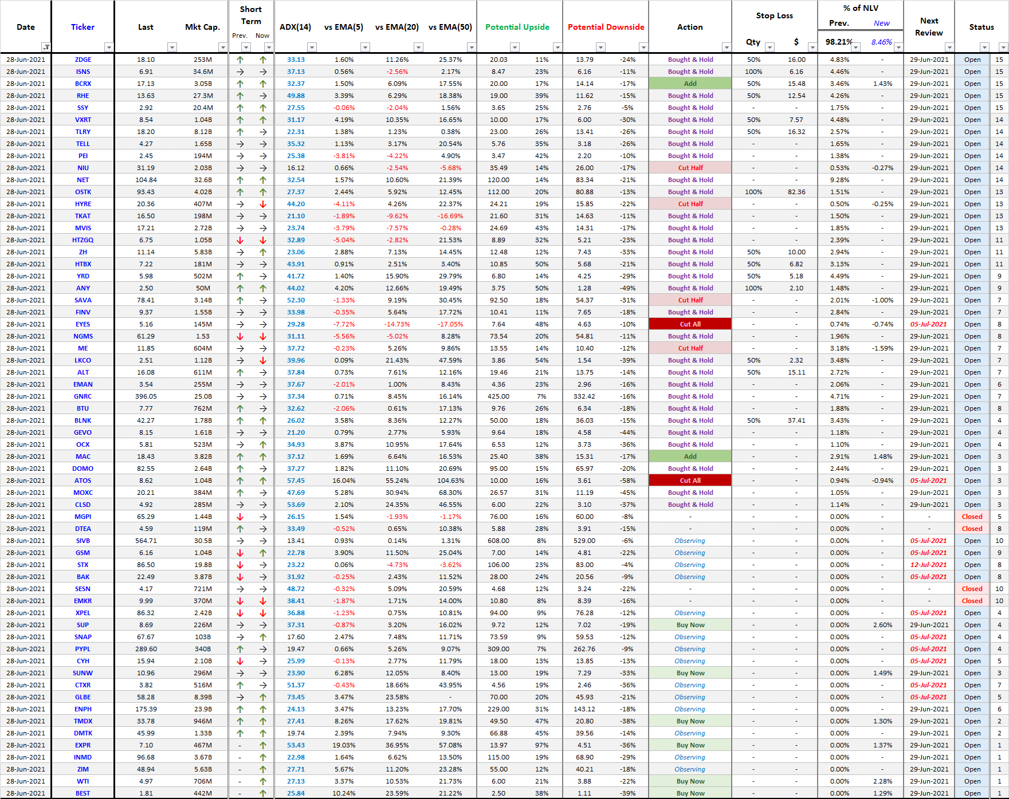Click the GLBE row Now green up arrow
Viewport: 1009px width, 799px height.
263,697
